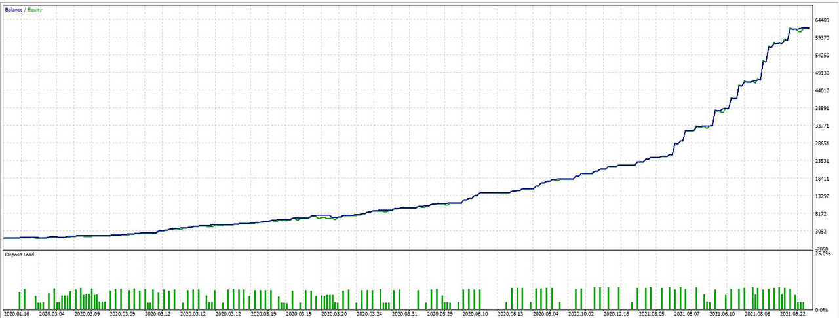Click the 2020.03.24 date label
This screenshot has height=318, width=839.
(370, 315)
